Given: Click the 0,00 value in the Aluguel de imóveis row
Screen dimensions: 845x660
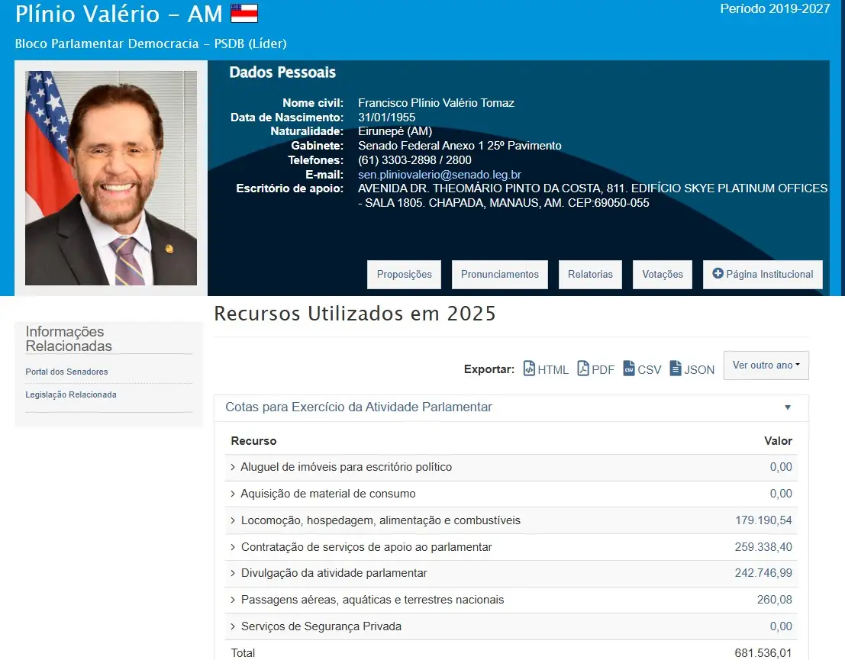Looking at the screenshot, I should click(781, 467).
